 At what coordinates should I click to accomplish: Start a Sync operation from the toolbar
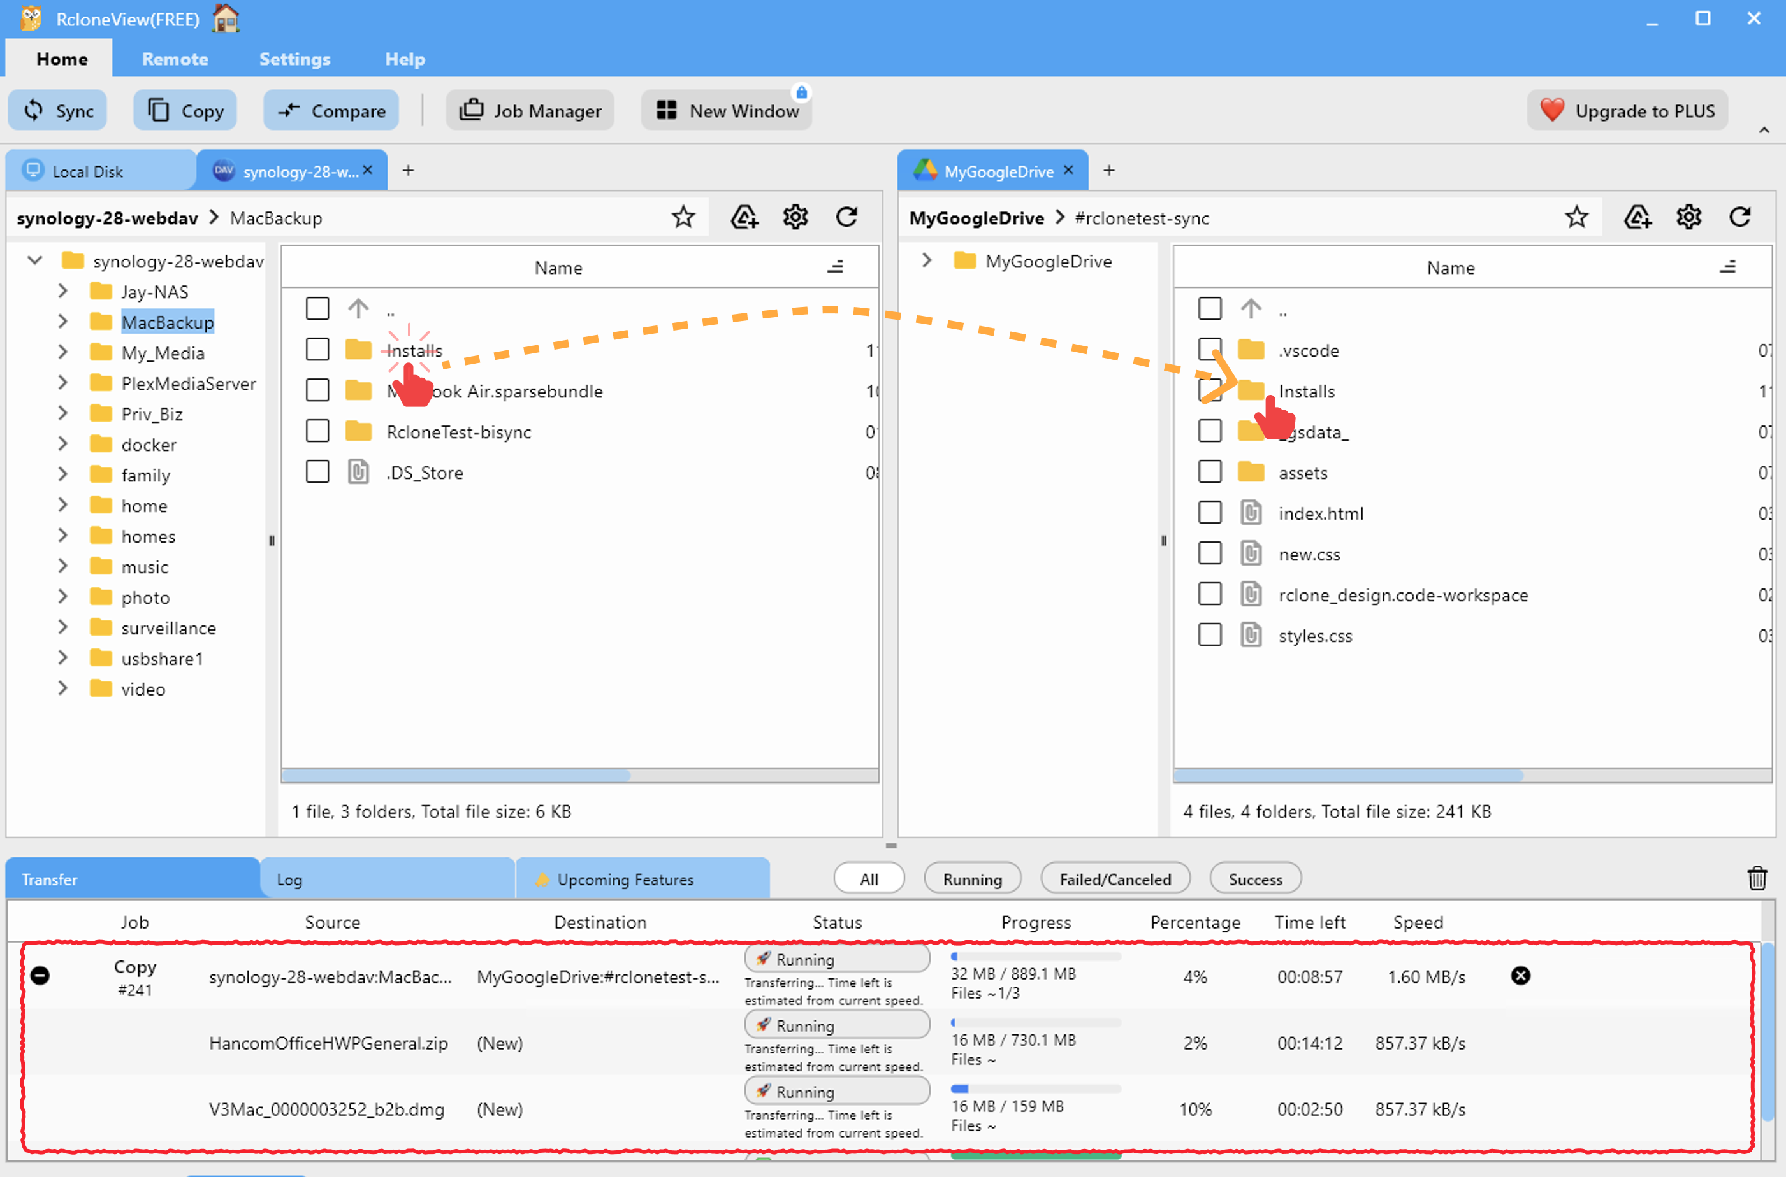click(x=57, y=110)
